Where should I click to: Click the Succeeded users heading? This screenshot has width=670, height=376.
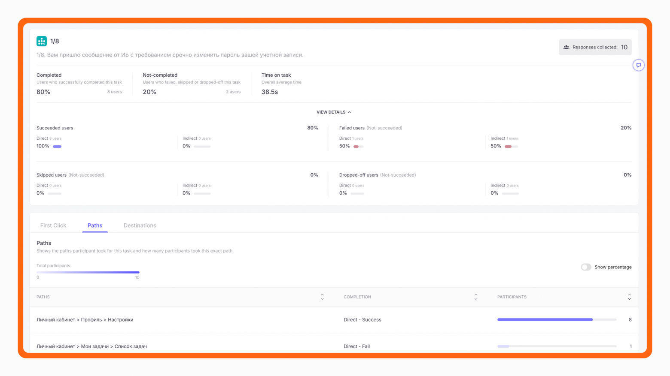click(55, 128)
